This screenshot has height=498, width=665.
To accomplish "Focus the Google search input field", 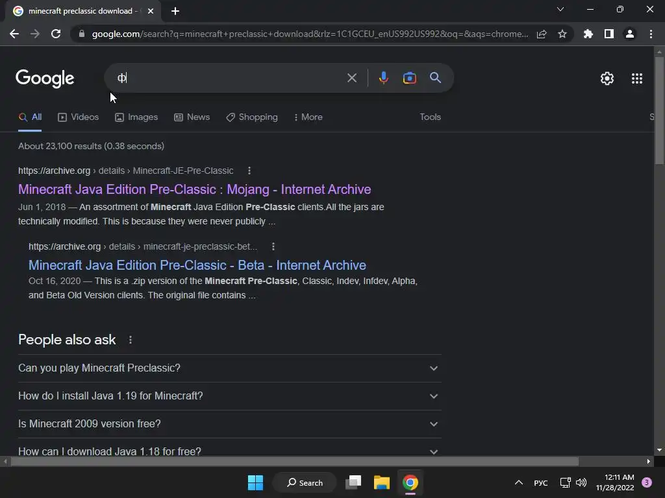I will click(229, 78).
